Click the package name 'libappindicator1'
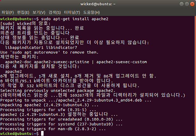196x136 pixels. coord(24,47)
